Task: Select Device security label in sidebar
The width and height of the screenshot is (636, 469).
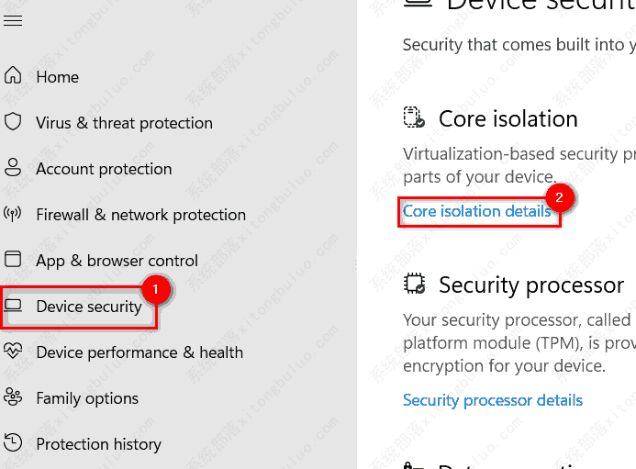Action: point(88,307)
